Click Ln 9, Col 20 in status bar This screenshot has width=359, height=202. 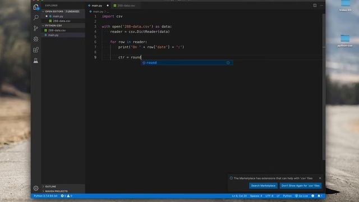pos(240,196)
